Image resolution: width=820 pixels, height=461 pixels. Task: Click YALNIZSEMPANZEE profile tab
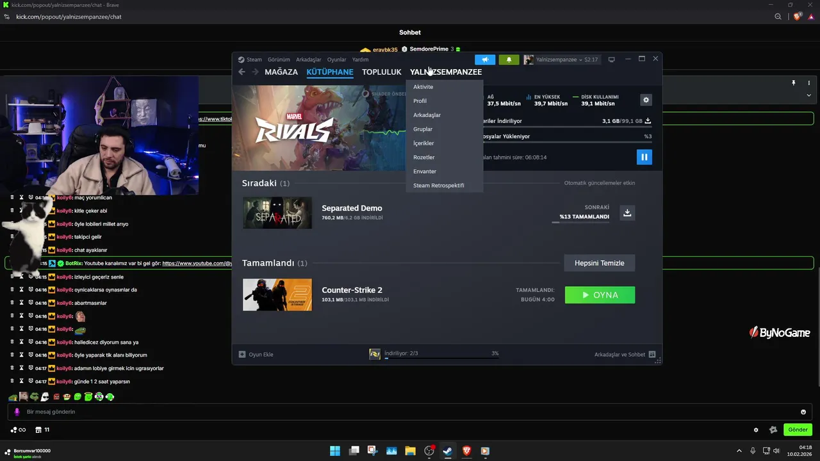click(x=446, y=72)
